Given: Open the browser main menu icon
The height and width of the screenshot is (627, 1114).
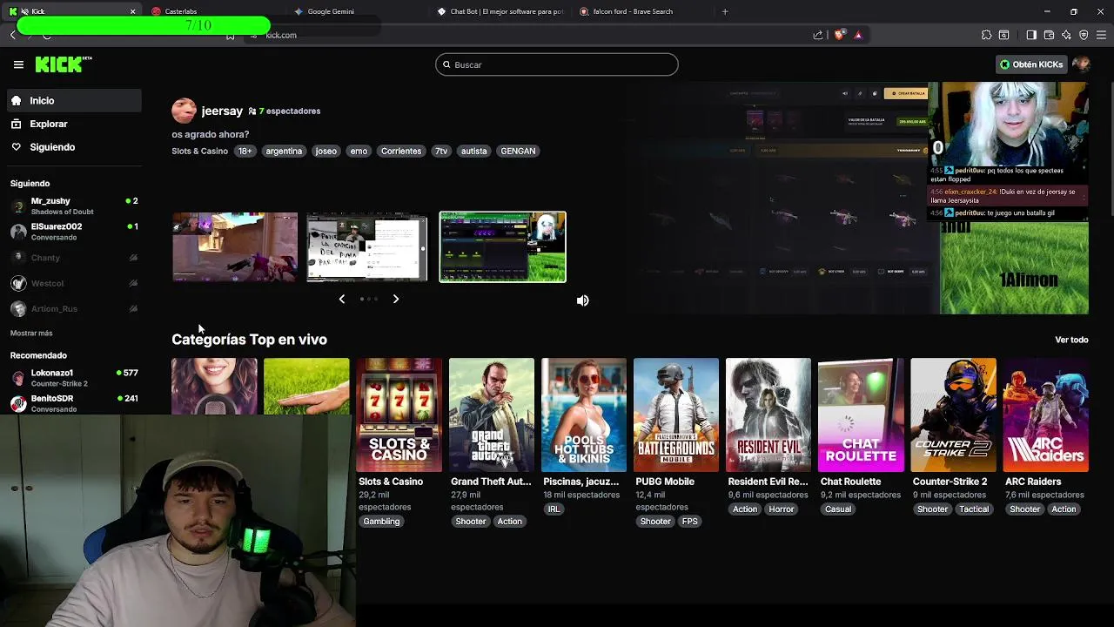Looking at the screenshot, I should [x=1102, y=35].
